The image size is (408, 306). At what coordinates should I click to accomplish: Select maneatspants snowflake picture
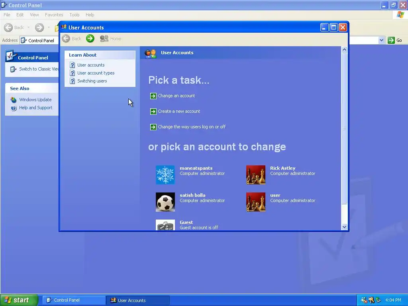pyautogui.click(x=165, y=175)
